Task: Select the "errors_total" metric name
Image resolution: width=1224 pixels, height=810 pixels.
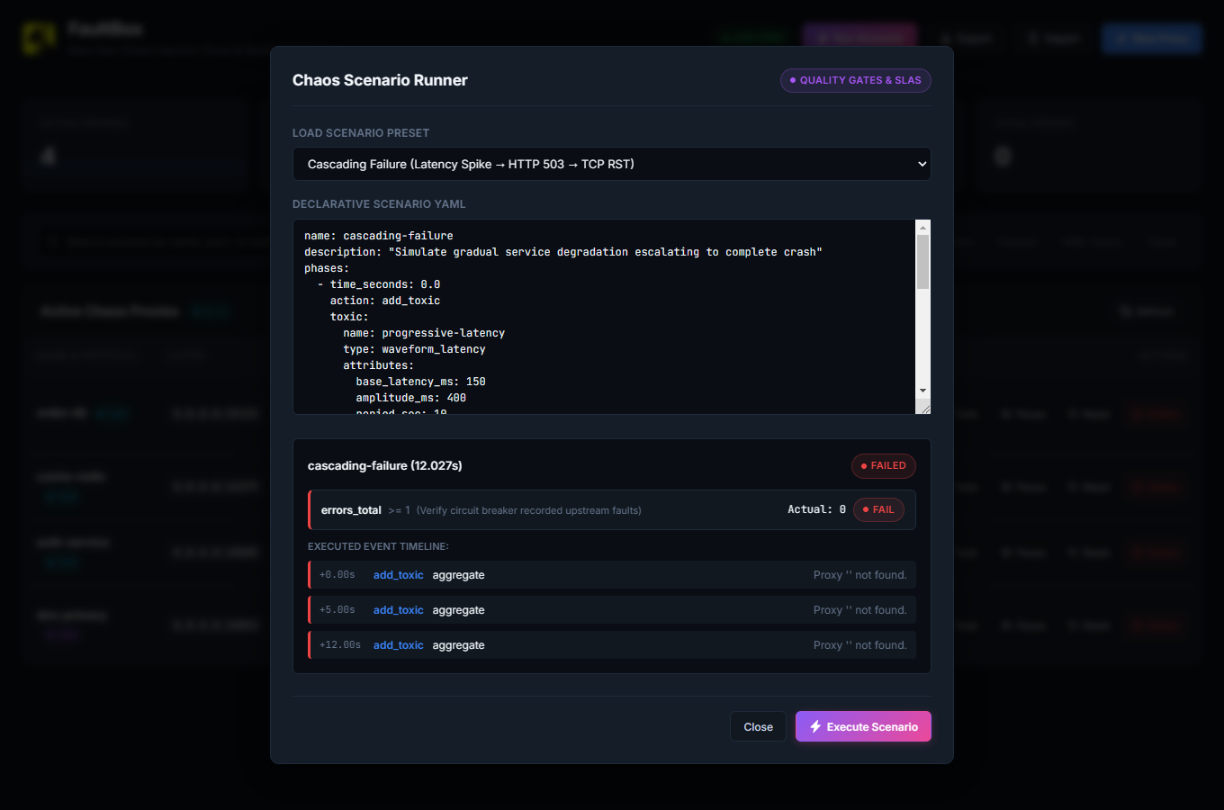Action: point(351,510)
